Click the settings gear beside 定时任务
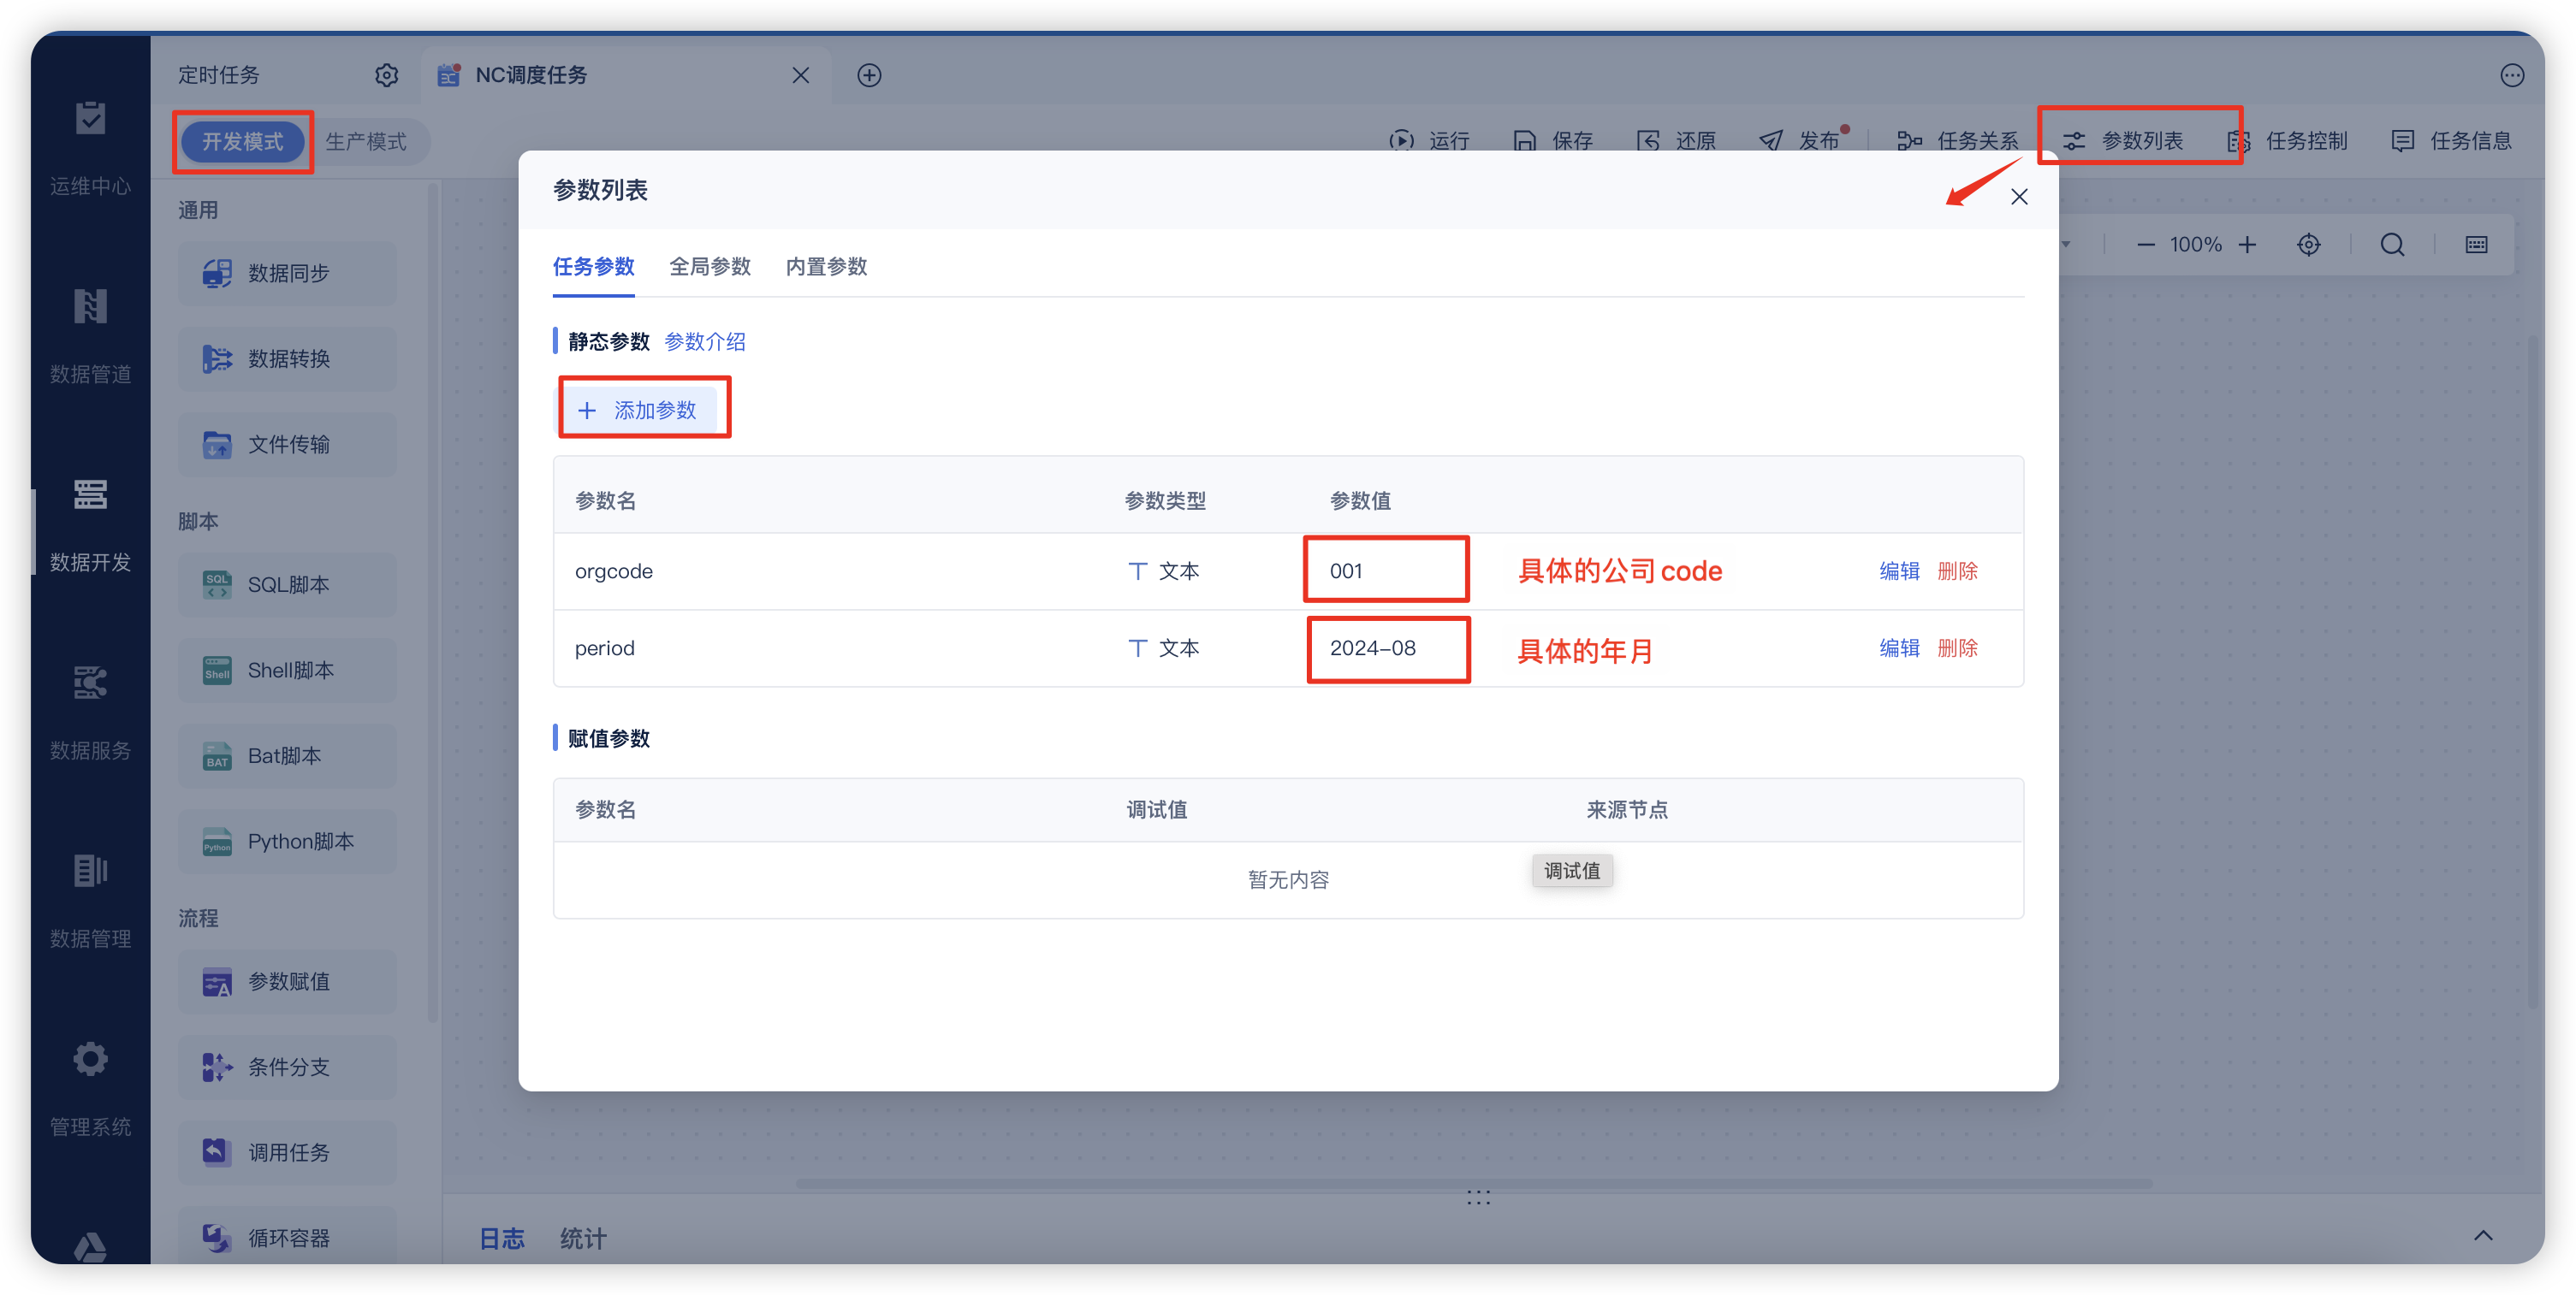The image size is (2576, 1295). [x=386, y=75]
